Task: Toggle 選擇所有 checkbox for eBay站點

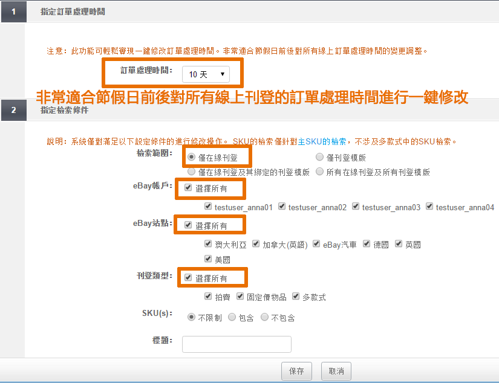Action: pyautogui.click(x=188, y=225)
